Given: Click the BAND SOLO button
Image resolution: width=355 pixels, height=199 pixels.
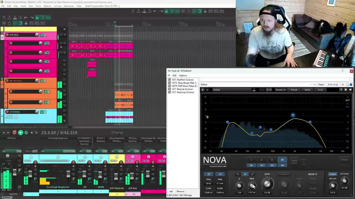Looking at the screenshot, I should point(295,162).
